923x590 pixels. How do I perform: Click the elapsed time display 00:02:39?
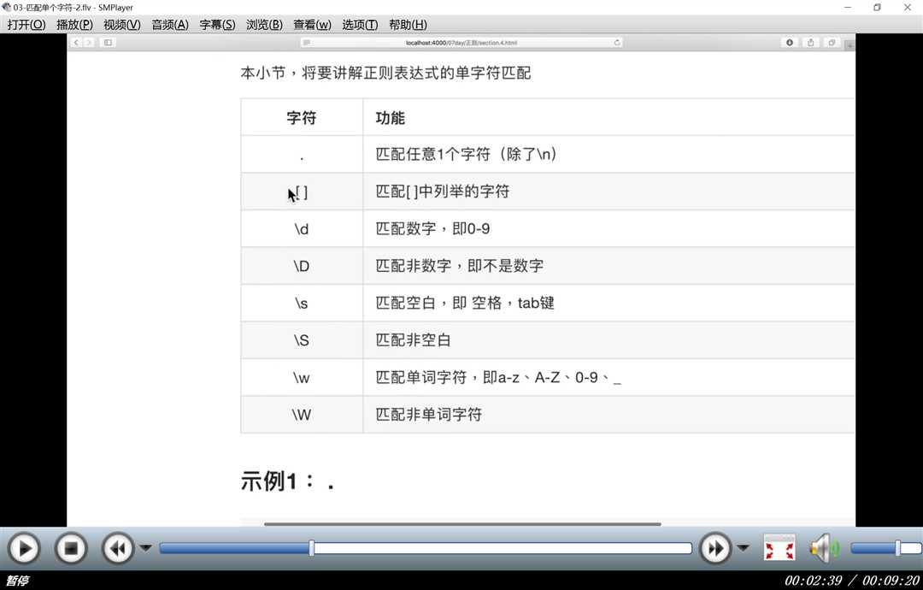813,581
